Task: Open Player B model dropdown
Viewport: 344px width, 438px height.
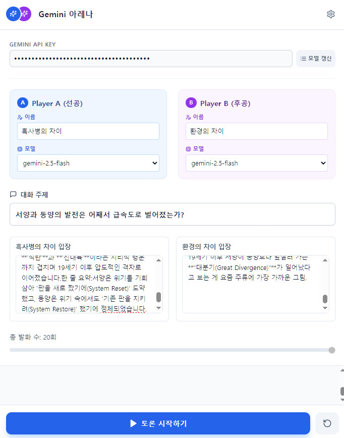Action: pyautogui.click(x=257, y=163)
